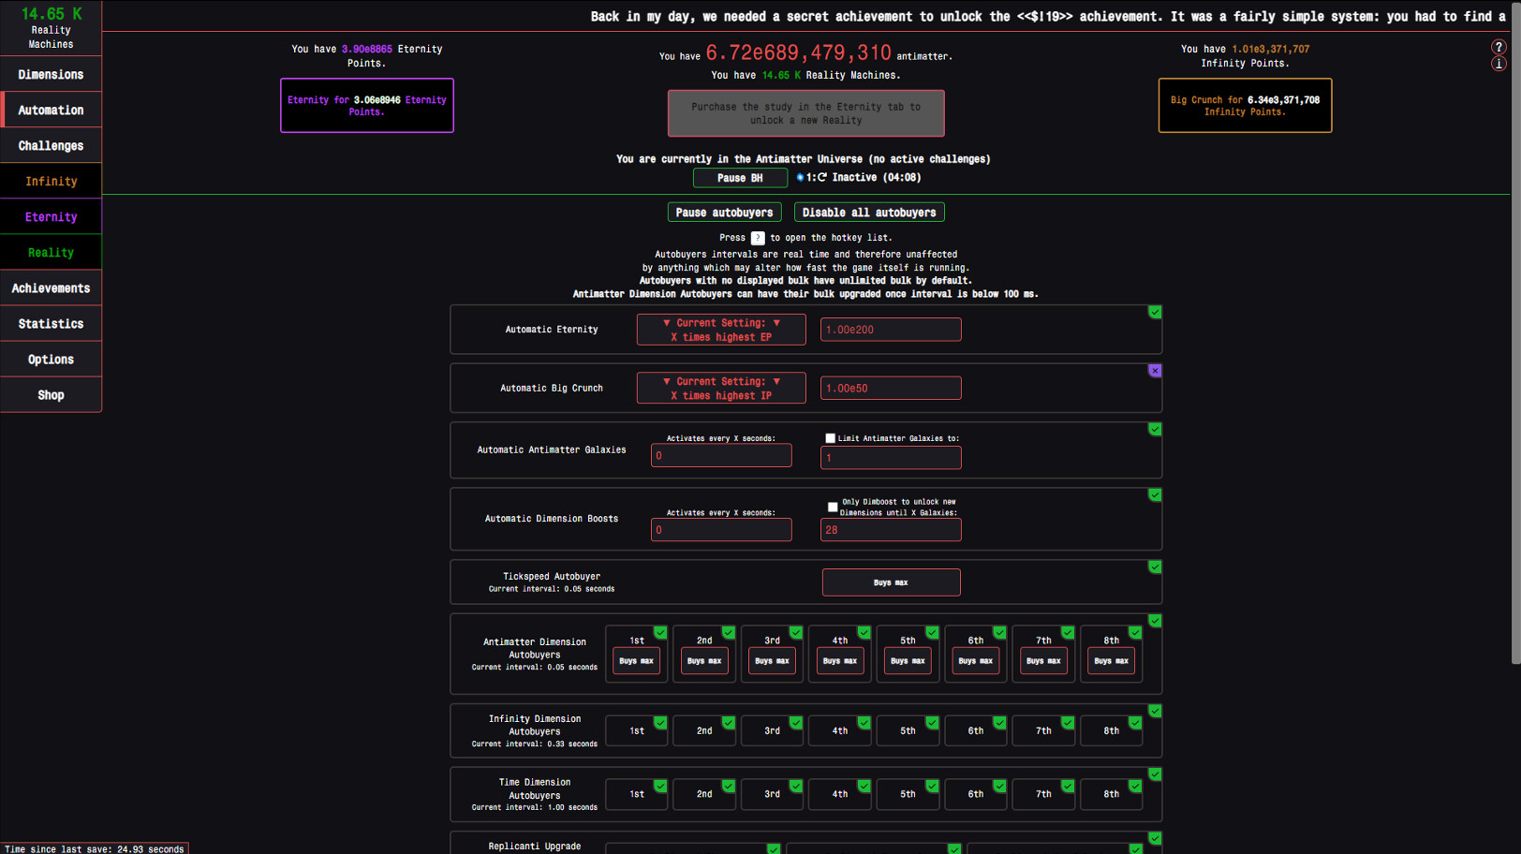
Task: Click the Big Crunch for Infinity Points button
Action: click(x=1245, y=105)
